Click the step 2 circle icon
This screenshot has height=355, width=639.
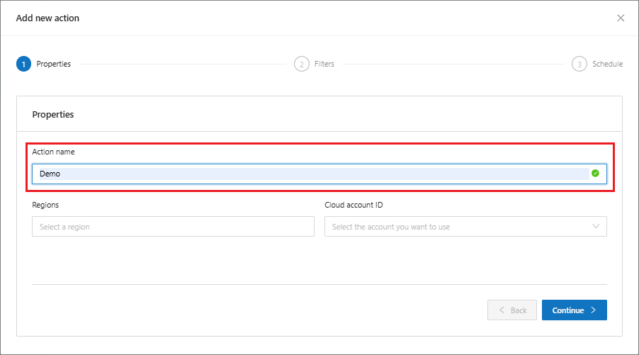pyautogui.click(x=301, y=64)
